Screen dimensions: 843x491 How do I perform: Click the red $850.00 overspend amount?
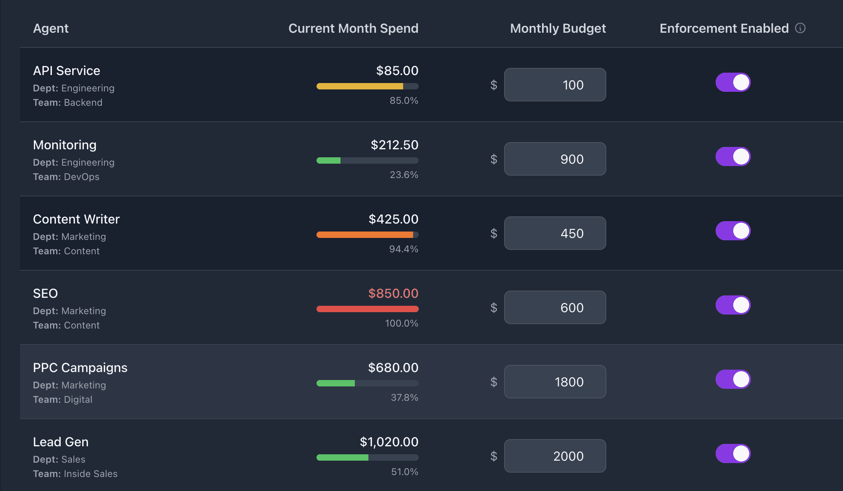(393, 293)
